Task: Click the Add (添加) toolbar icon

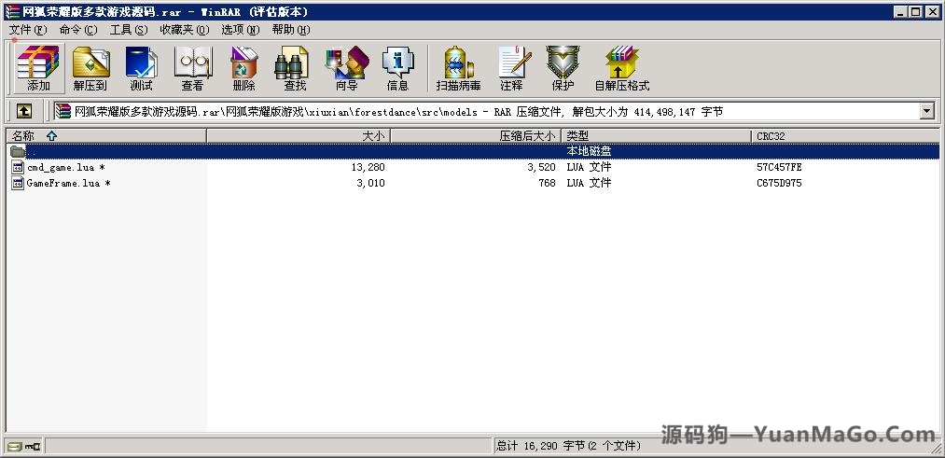Action: (x=38, y=69)
